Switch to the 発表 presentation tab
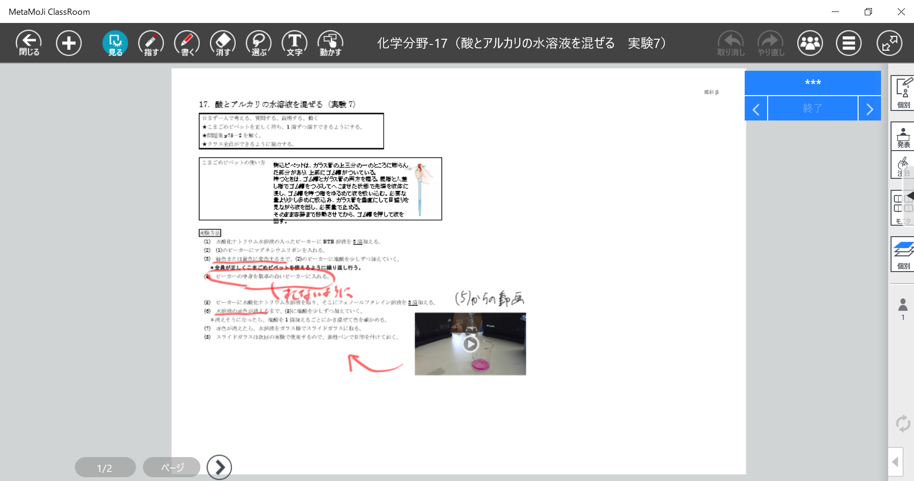 pyautogui.click(x=903, y=137)
